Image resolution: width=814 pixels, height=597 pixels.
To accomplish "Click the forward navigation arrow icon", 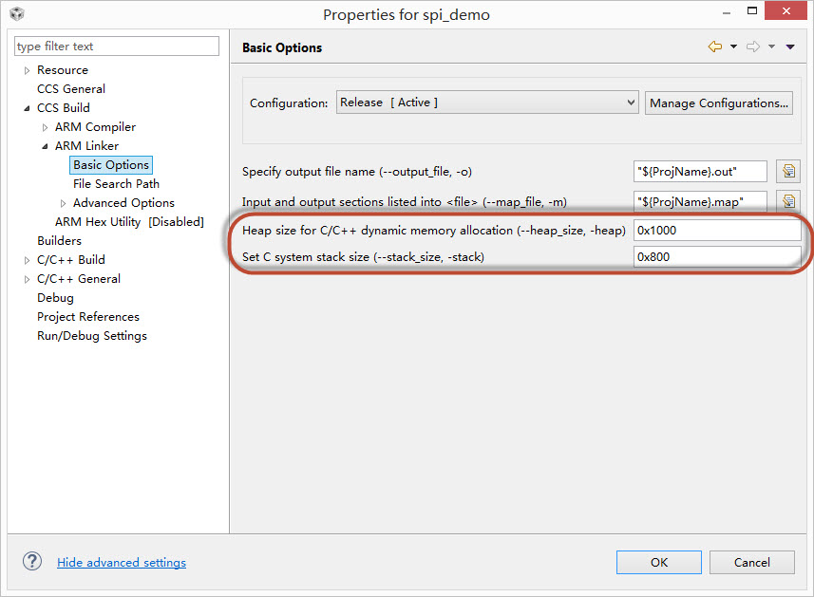I will click(x=752, y=47).
